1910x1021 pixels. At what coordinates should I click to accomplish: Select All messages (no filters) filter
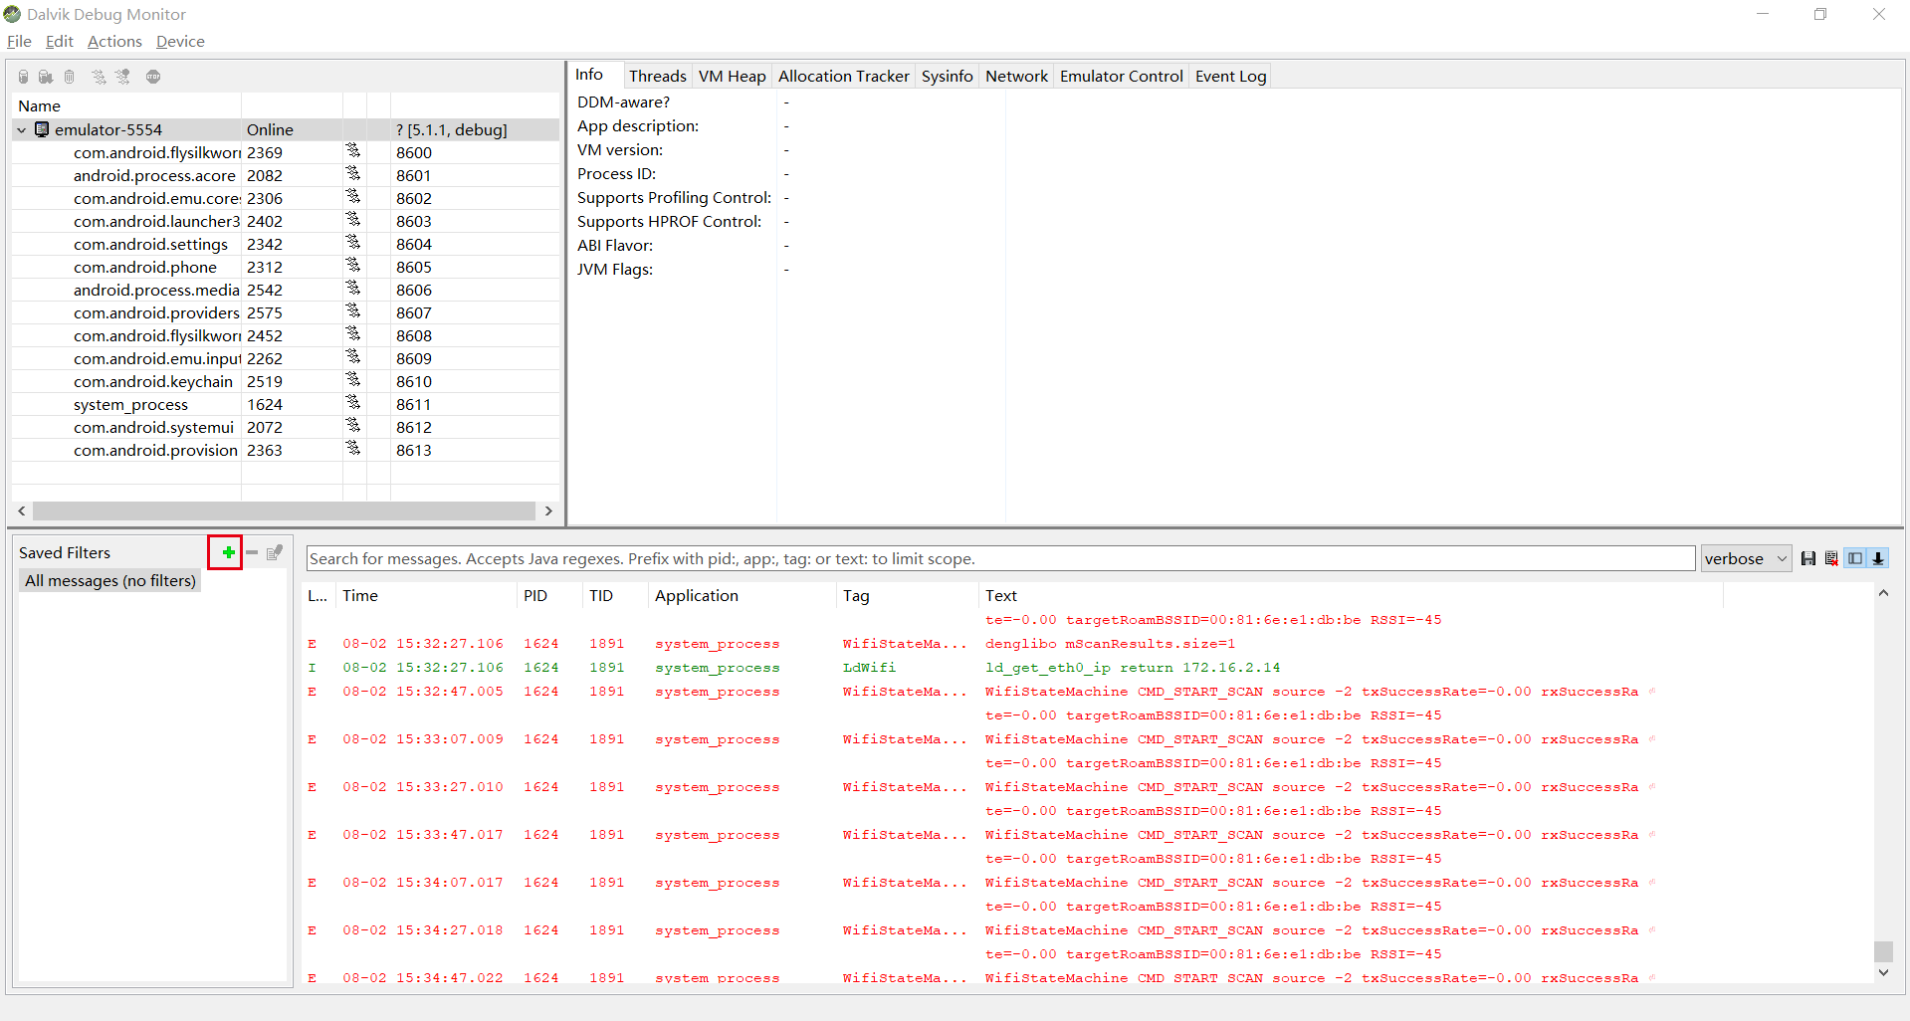click(x=110, y=580)
